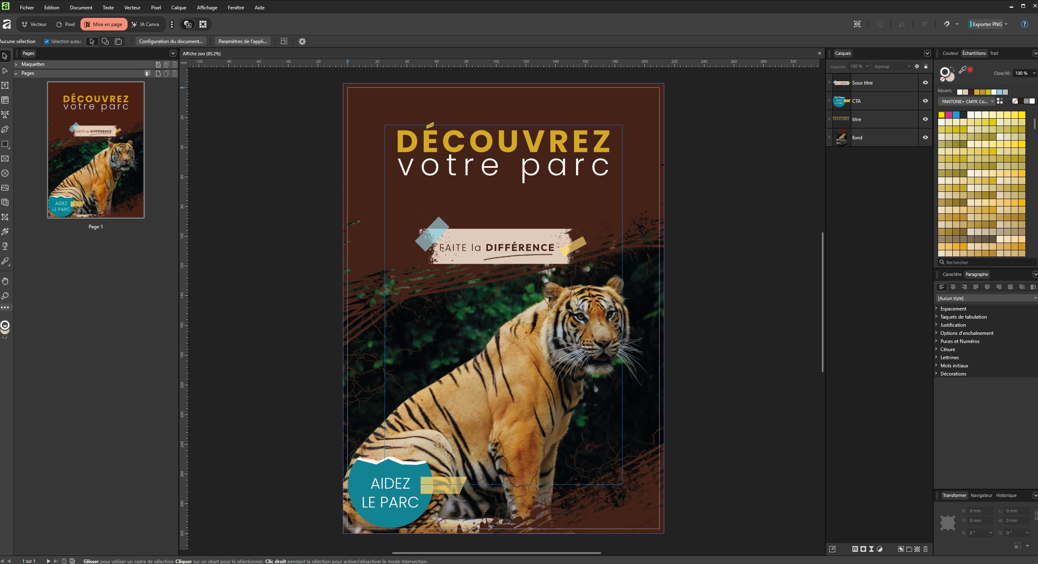1038x564 pixels.
Task: Select the Pen tool in left toolbar
Action: click(x=5, y=129)
